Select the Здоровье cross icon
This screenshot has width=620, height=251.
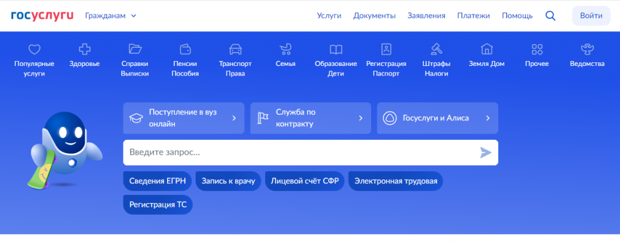(85, 50)
